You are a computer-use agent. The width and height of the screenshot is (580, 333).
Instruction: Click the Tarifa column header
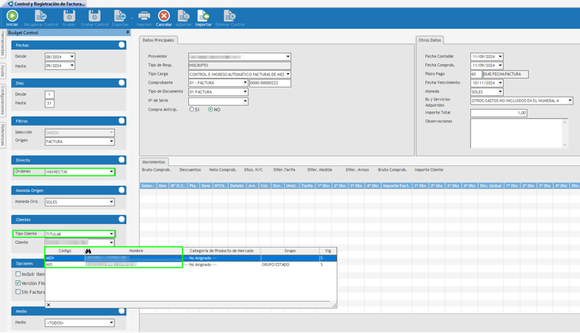(x=307, y=186)
